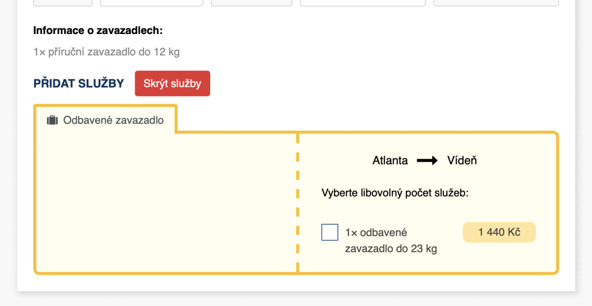Screen dimensions: 592x306
Task: Focus the leftmost cut-off input field at top
Action: (x=63, y=2)
